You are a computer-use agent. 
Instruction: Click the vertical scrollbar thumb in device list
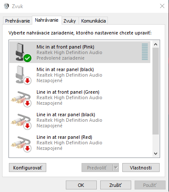155,91
